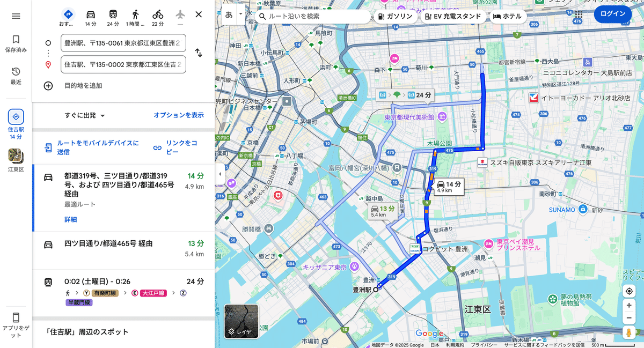Open the hamburger main menu
Screen dimensions: 644x348
(16, 16)
